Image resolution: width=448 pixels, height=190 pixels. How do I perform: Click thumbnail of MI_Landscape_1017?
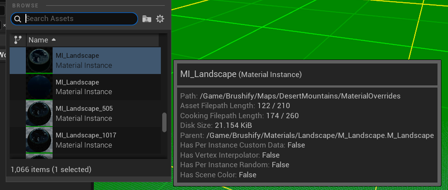tap(39, 140)
